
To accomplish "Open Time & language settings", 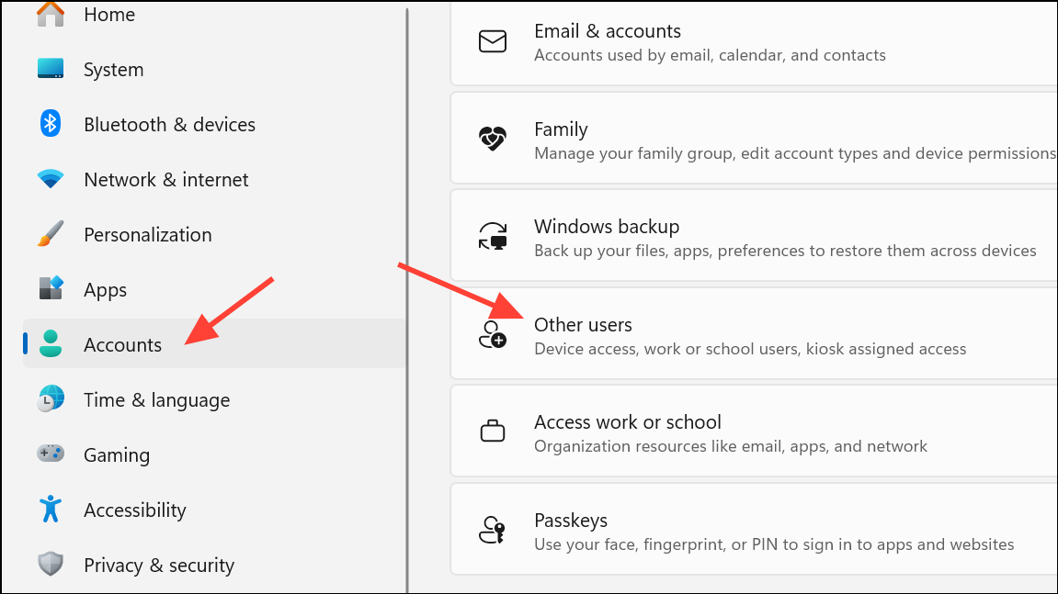I will [x=156, y=400].
